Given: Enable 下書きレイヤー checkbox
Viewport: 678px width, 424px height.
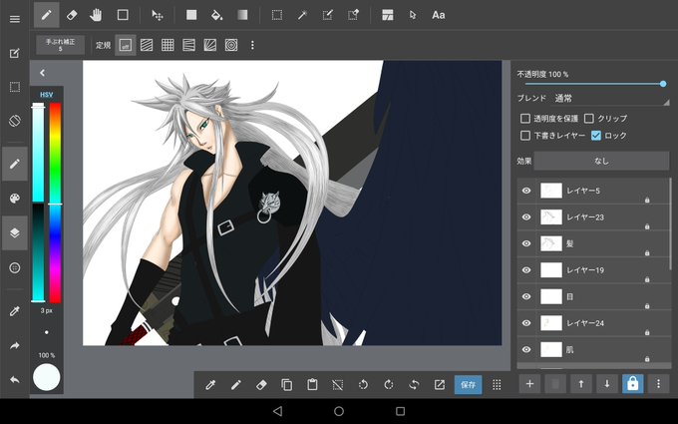Looking at the screenshot, I should point(524,136).
